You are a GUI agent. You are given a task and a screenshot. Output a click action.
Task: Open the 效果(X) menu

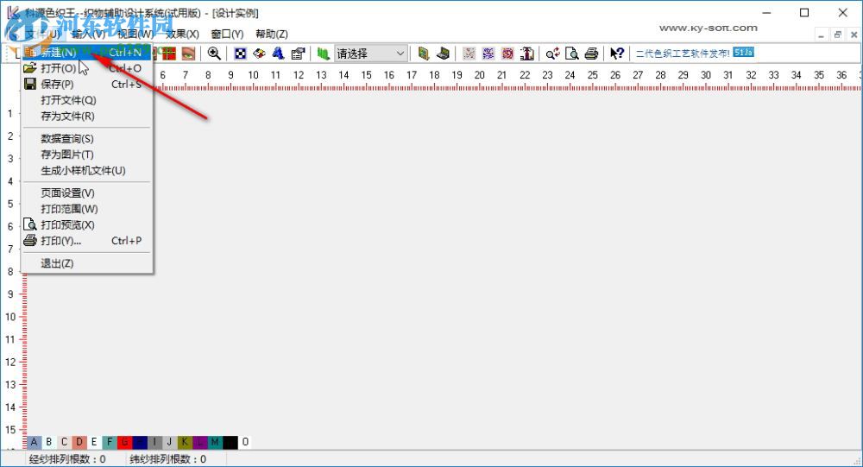(183, 35)
